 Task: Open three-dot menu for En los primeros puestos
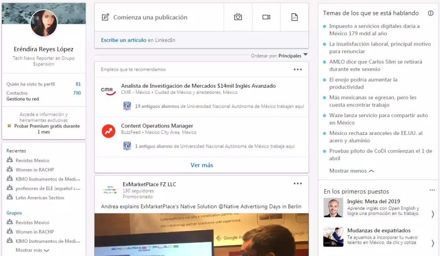(x=432, y=190)
